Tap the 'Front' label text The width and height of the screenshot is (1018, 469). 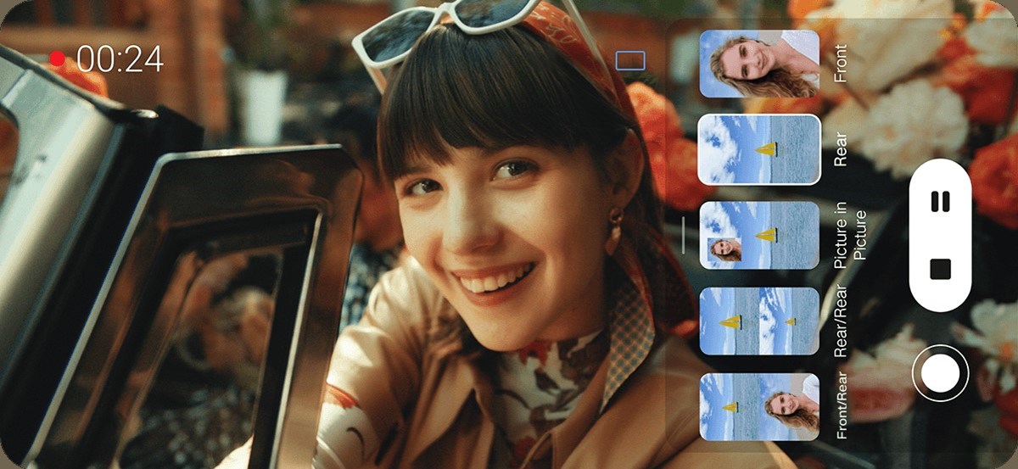[x=841, y=64]
